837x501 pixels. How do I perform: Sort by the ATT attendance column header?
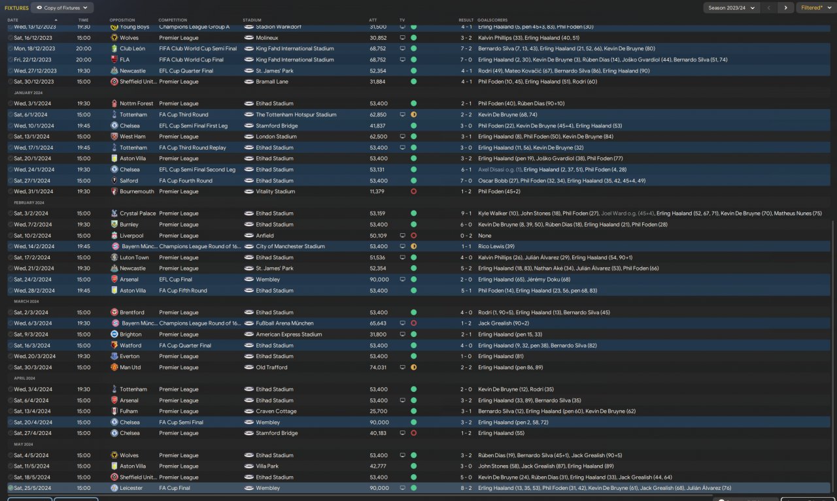pyautogui.click(x=373, y=20)
